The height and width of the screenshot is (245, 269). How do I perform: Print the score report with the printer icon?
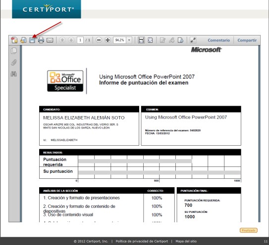(41, 40)
